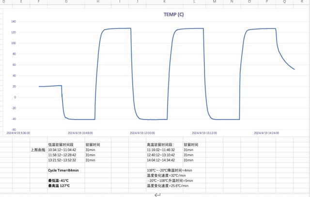Click the 上图曲线 label cell
This screenshot has width=310, height=197.
[x=38, y=150]
